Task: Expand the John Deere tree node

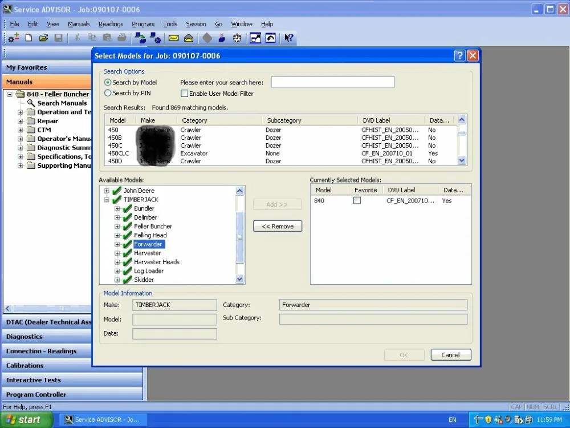Action: 107,191
